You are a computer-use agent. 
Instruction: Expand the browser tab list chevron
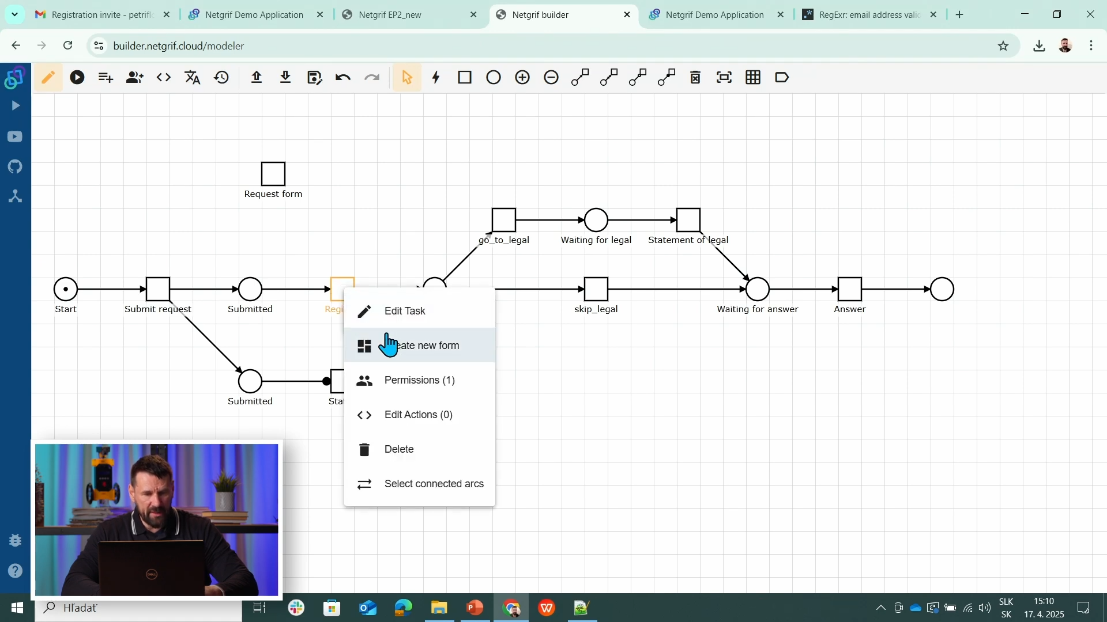click(15, 14)
